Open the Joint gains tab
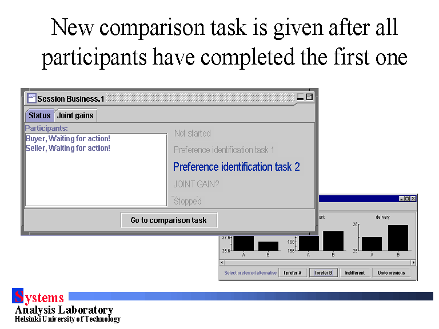 click(75, 115)
